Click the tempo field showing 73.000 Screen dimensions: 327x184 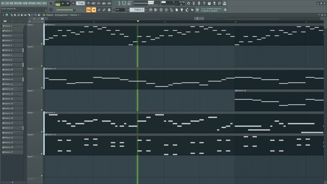coord(80,3)
